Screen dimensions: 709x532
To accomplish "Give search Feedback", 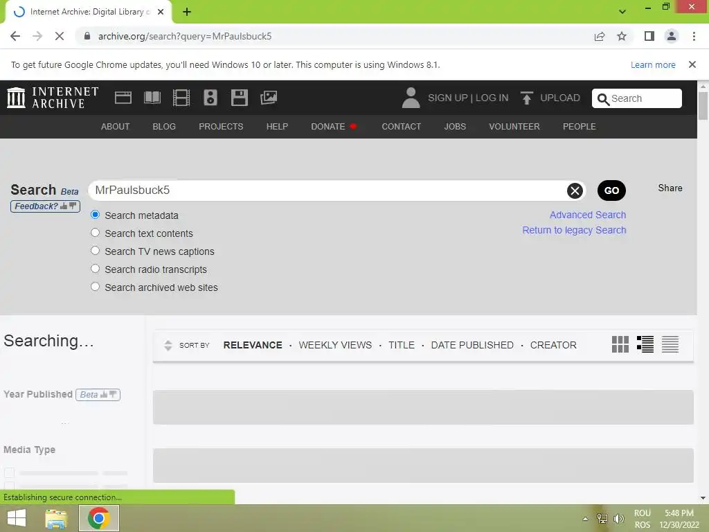I will tap(45, 206).
